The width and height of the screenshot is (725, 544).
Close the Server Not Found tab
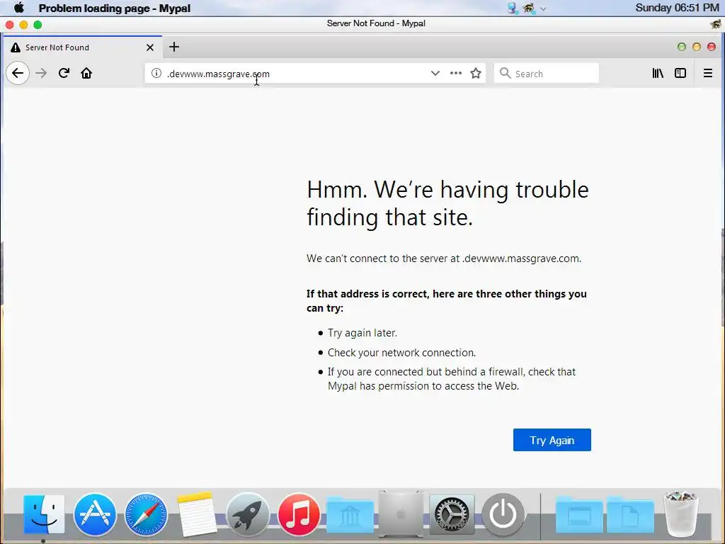tap(150, 47)
